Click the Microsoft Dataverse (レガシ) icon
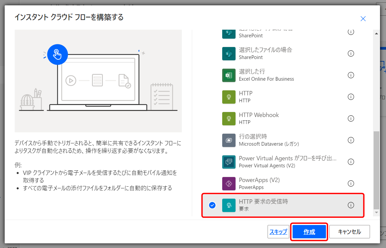The height and width of the screenshot is (248, 386). [x=229, y=140]
